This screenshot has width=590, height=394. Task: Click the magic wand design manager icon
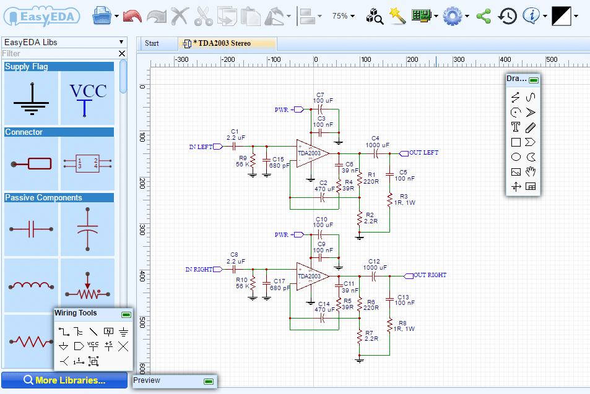[x=397, y=16]
